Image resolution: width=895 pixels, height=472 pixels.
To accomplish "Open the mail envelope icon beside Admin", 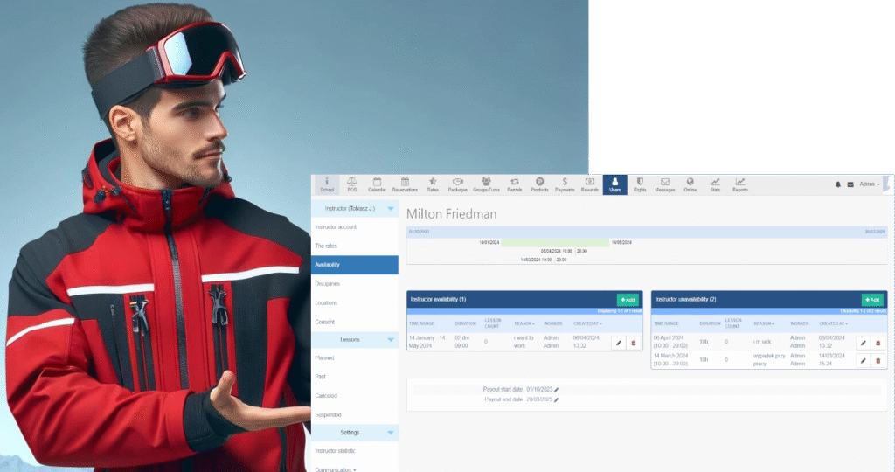I will (850, 184).
